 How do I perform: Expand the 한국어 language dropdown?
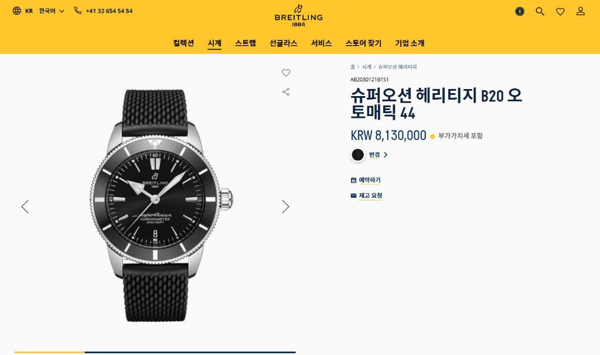[52, 11]
